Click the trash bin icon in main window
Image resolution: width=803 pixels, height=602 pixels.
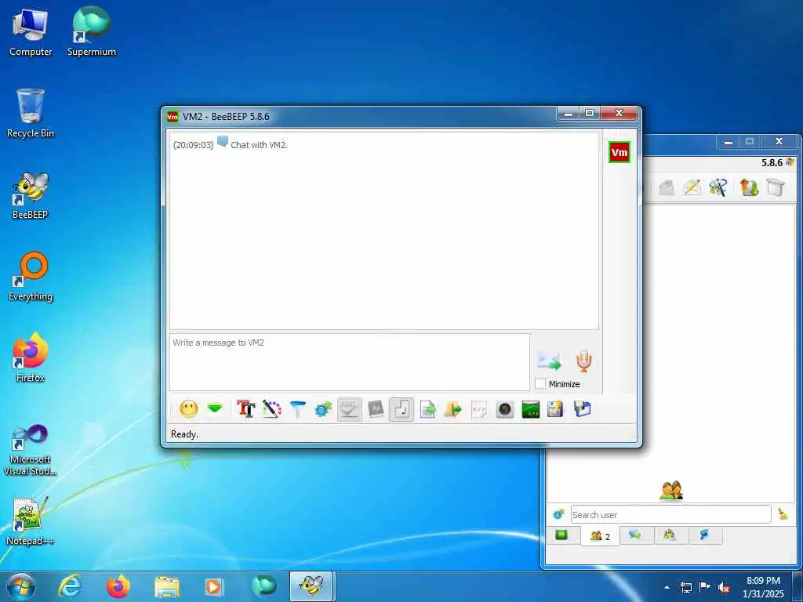pos(776,187)
